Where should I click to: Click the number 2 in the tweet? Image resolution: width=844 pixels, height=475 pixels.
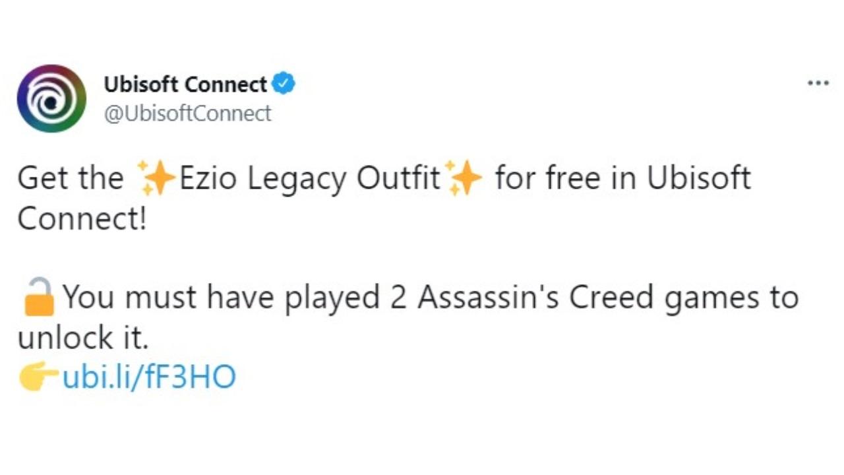tap(398, 298)
